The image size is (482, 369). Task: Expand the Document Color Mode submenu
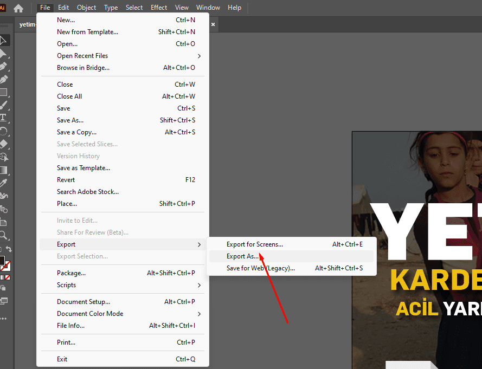[x=123, y=314]
